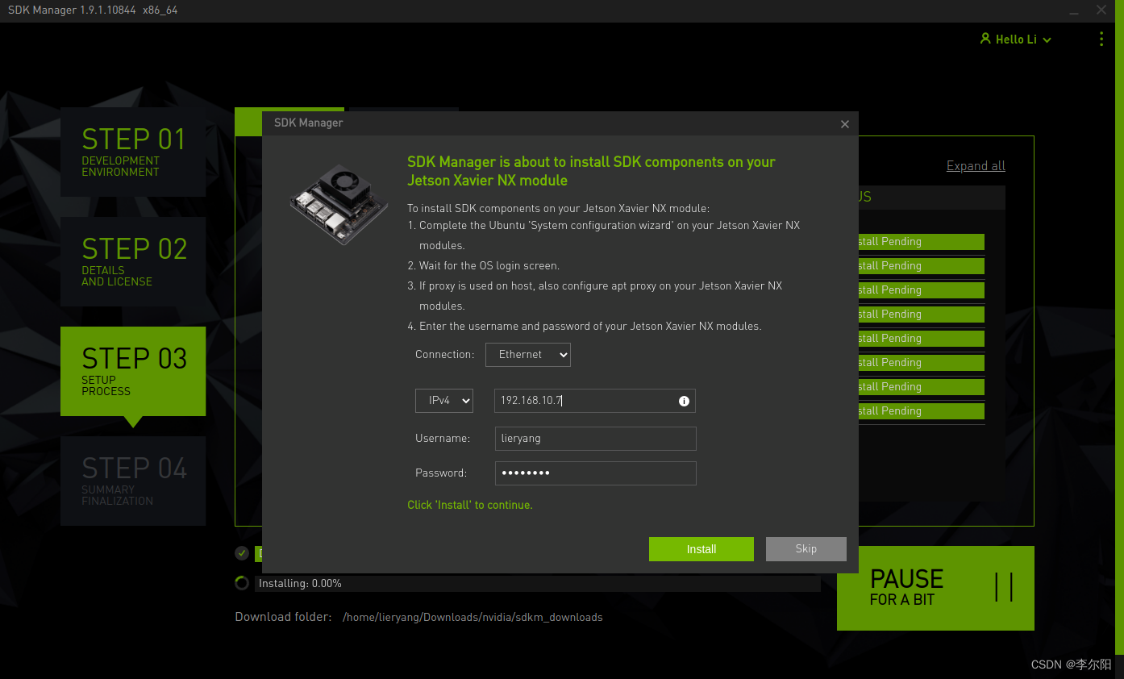Click the info icon in IP field
Screen dimensions: 1124x679
click(x=684, y=401)
